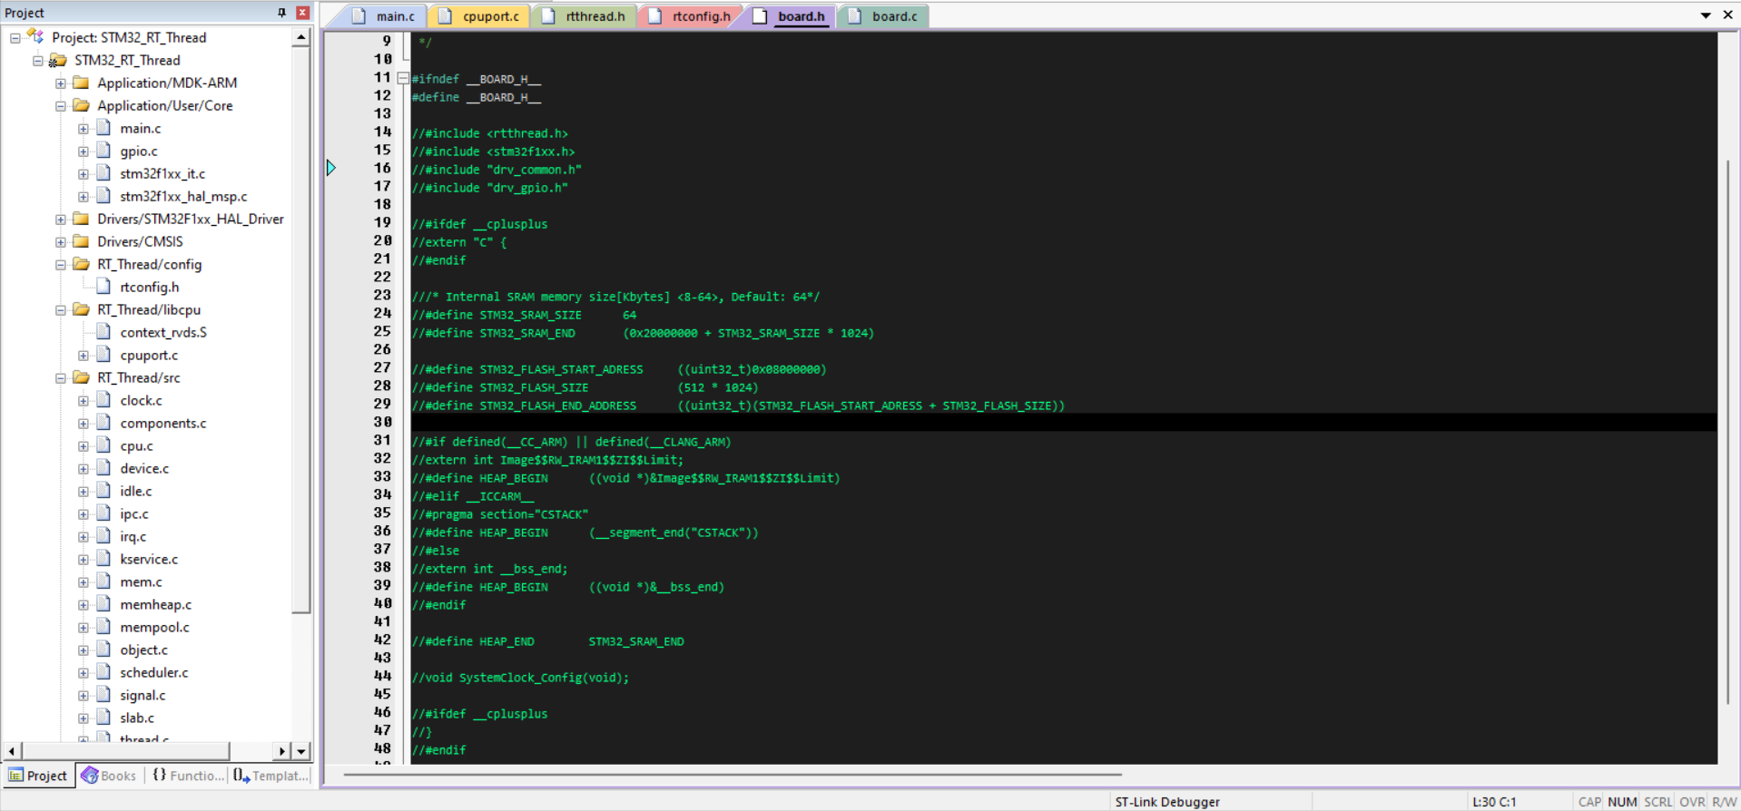Click the mem.c file icon

click(x=103, y=581)
